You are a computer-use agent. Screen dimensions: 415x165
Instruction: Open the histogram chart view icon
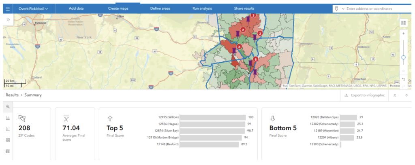click(8, 118)
